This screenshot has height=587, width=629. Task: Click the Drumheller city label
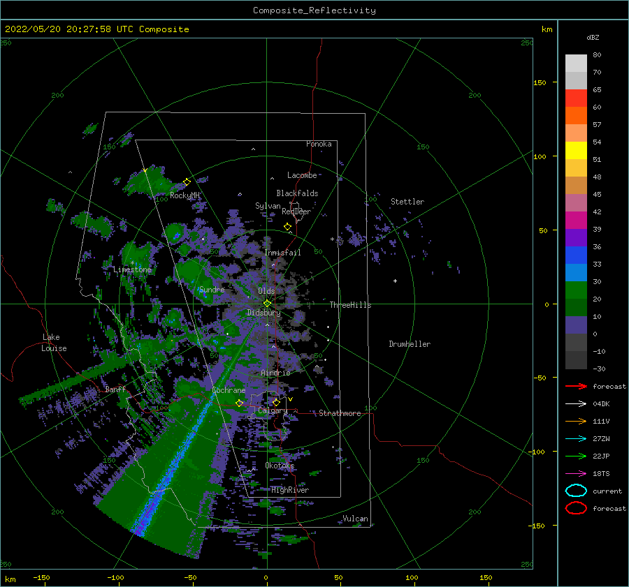pyautogui.click(x=410, y=344)
